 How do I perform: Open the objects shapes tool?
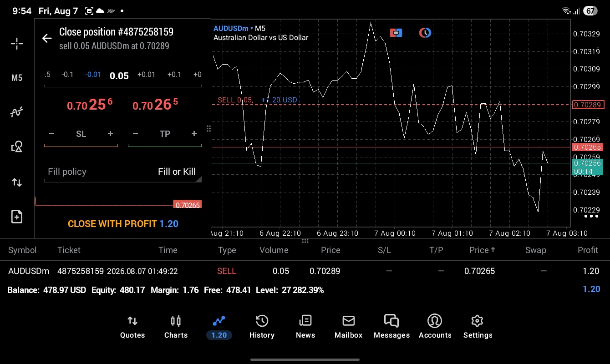pos(17,147)
